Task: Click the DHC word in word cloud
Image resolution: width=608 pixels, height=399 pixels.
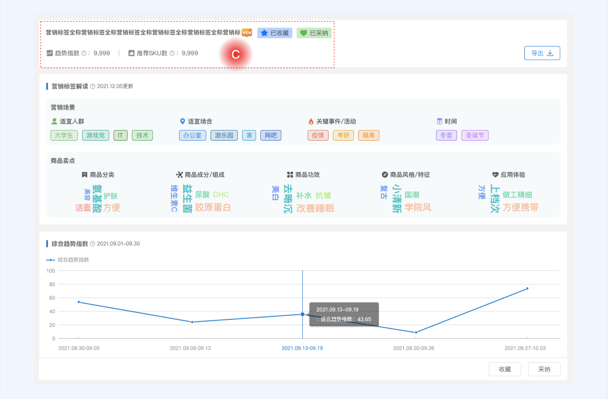Action: 221,195
